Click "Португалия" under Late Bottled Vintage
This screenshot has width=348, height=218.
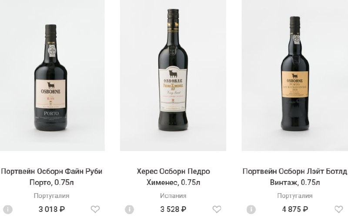pyautogui.click(x=295, y=196)
